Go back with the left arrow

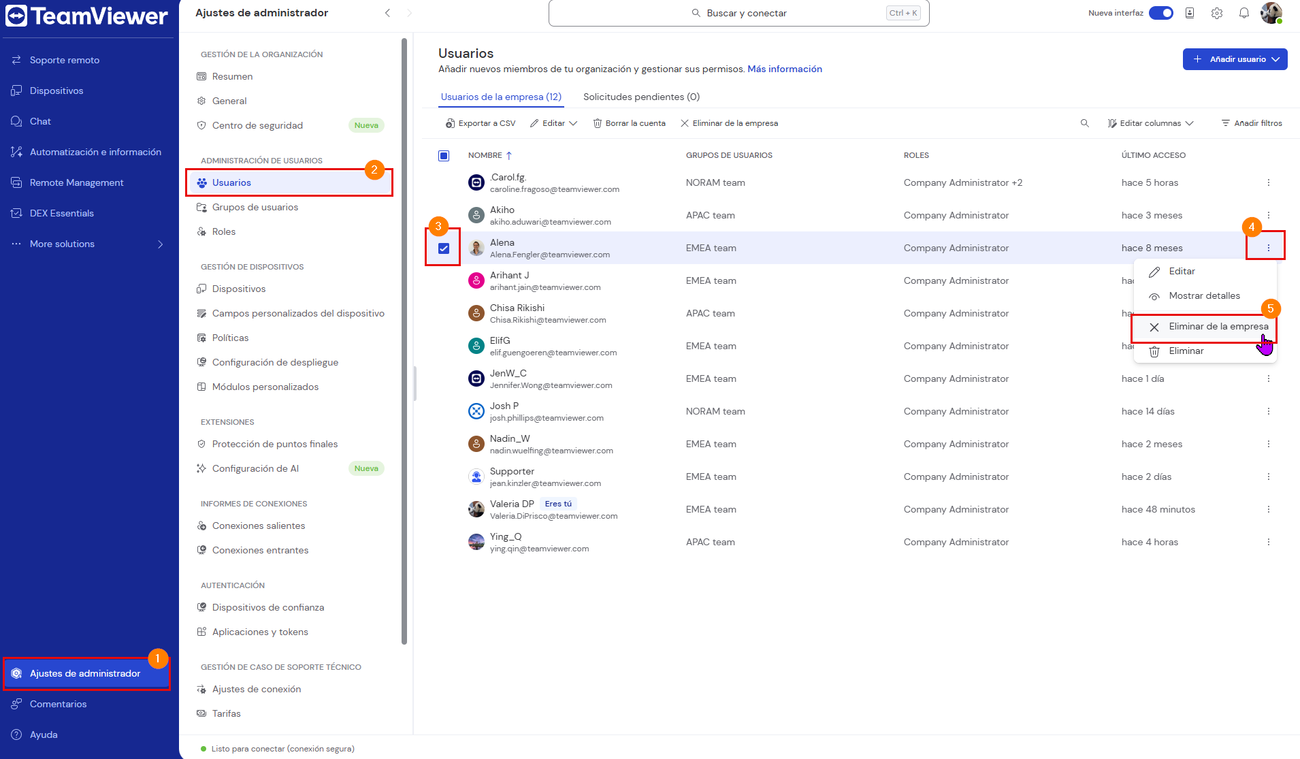click(x=387, y=13)
